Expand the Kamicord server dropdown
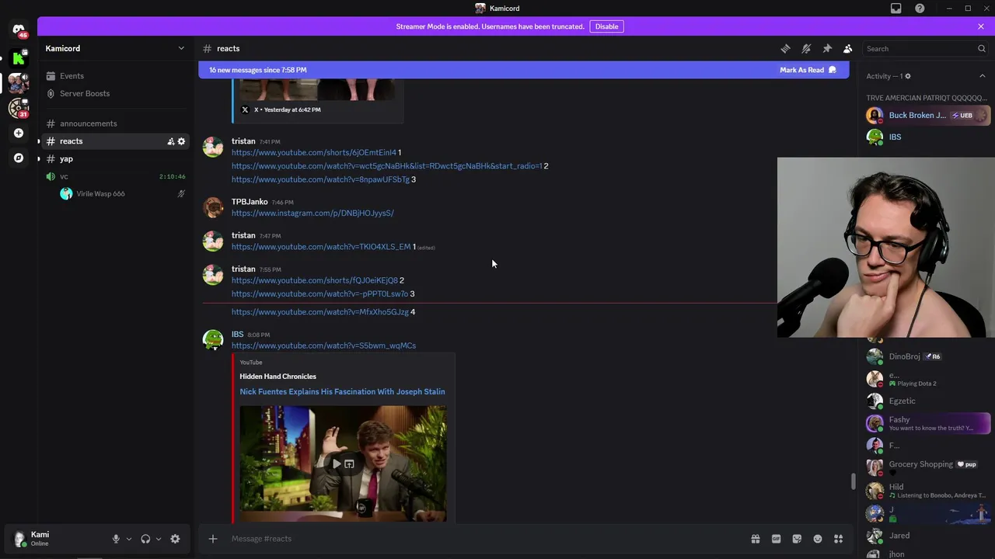 click(181, 48)
